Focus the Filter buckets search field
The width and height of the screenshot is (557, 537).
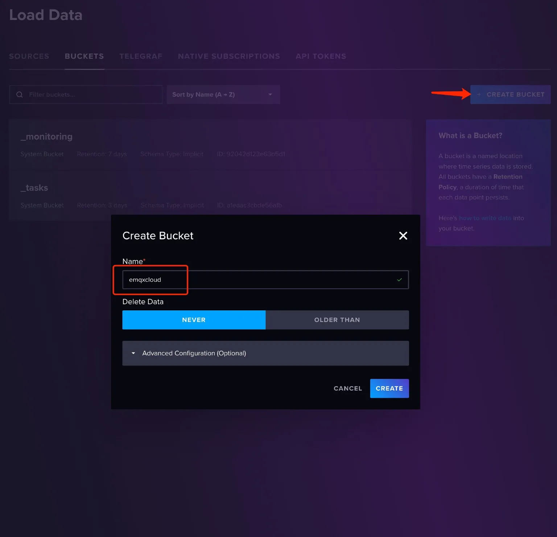(x=91, y=95)
